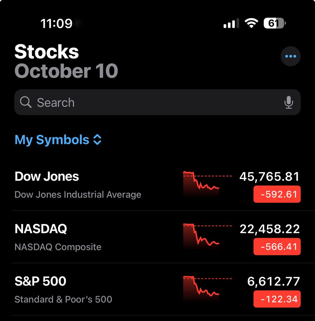This screenshot has height=321, width=315.
Task: Click into the Search field
Action: [x=157, y=102]
